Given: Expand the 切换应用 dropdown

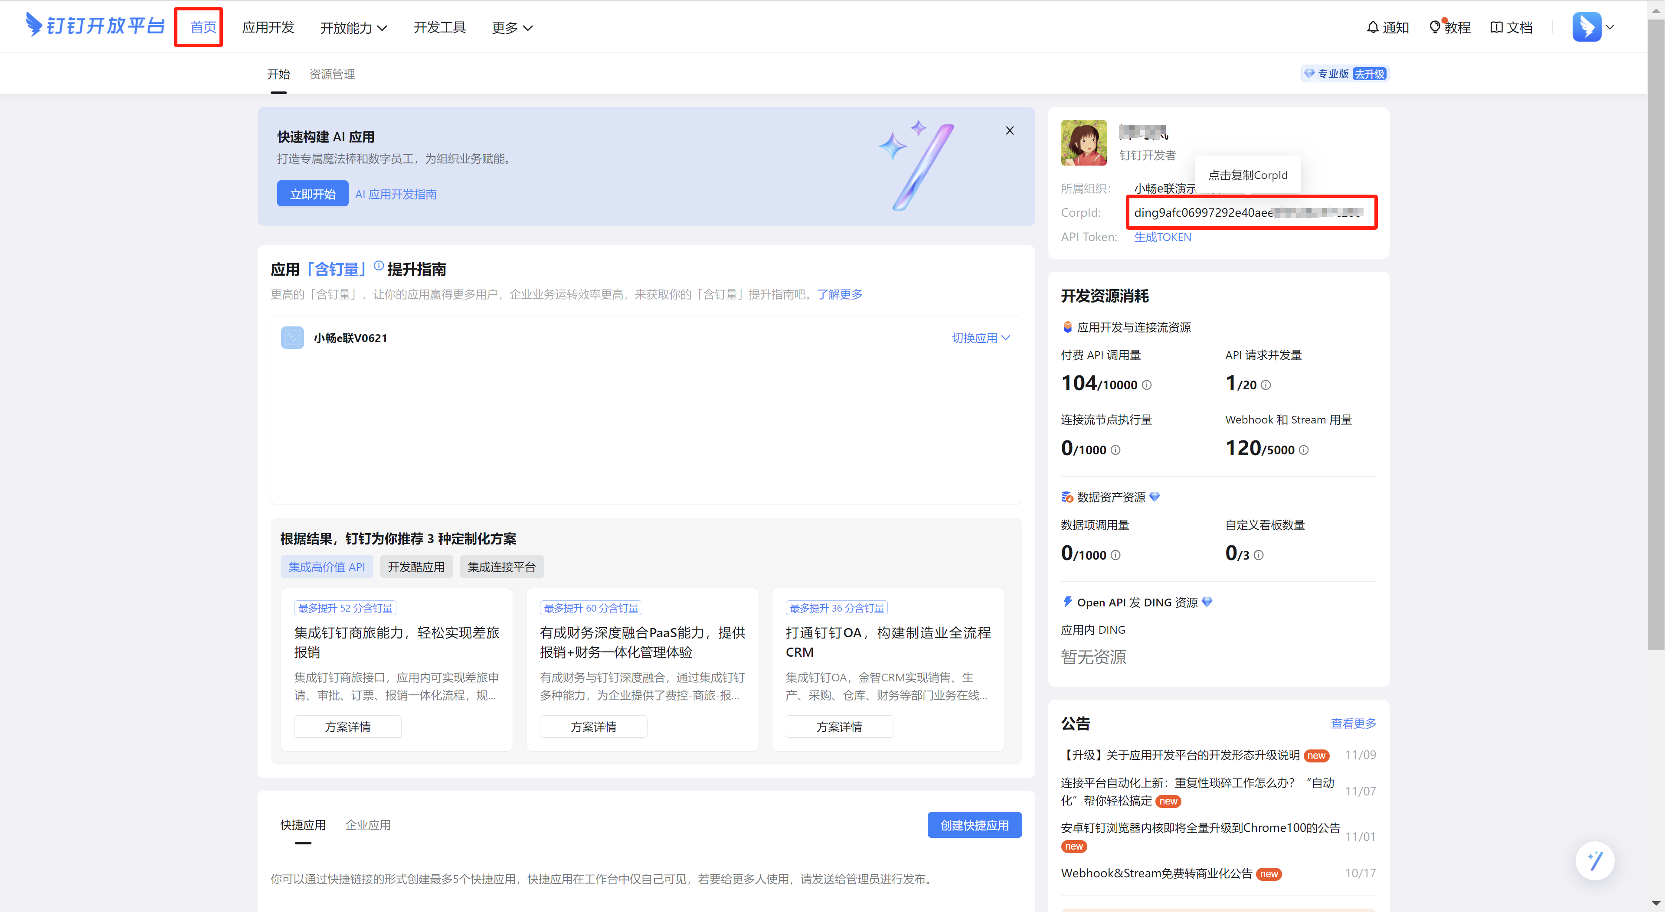Looking at the screenshot, I should click(x=981, y=338).
